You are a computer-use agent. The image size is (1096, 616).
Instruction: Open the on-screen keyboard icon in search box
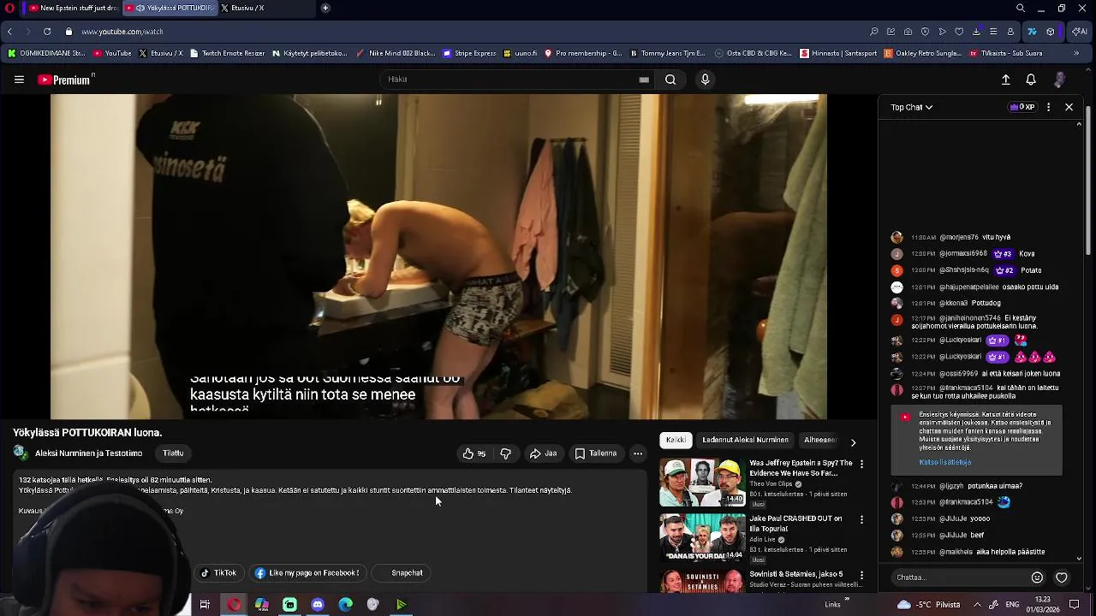click(x=644, y=80)
